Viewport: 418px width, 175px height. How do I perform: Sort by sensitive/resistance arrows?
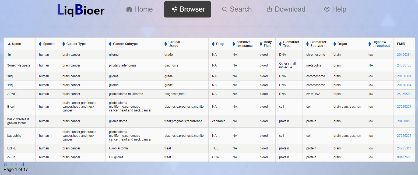[234, 44]
